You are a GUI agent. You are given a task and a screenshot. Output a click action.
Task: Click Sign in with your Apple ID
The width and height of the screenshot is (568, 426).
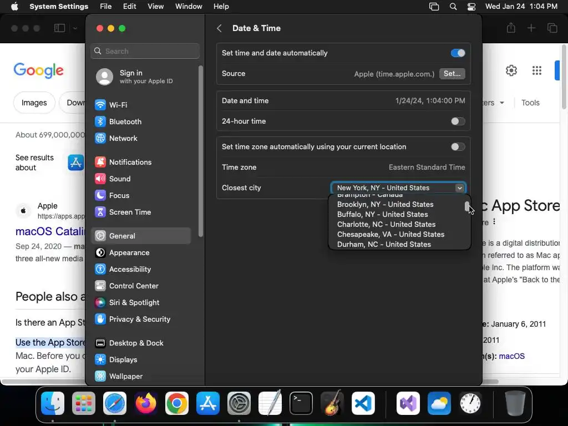tap(141, 77)
